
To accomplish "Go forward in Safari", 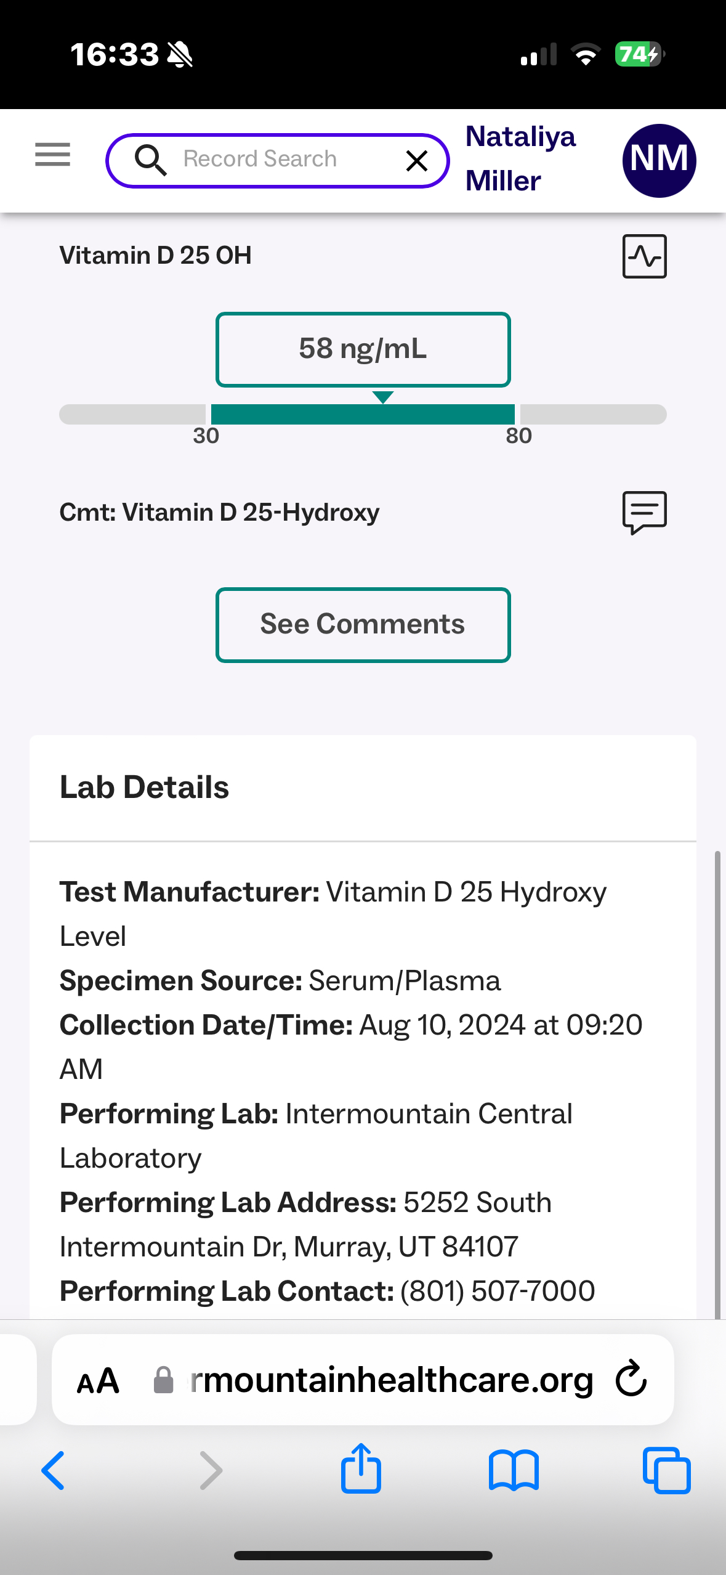I will click(x=211, y=1470).
